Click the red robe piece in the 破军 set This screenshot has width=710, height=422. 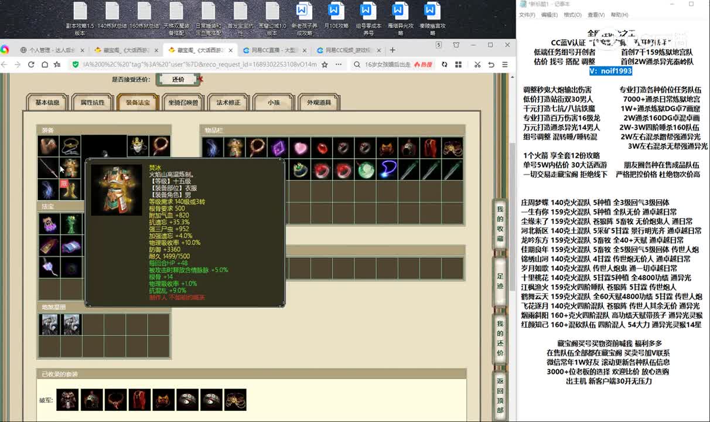[139, 400]
